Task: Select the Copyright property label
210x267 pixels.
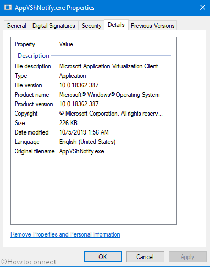Action: [26, 114]
